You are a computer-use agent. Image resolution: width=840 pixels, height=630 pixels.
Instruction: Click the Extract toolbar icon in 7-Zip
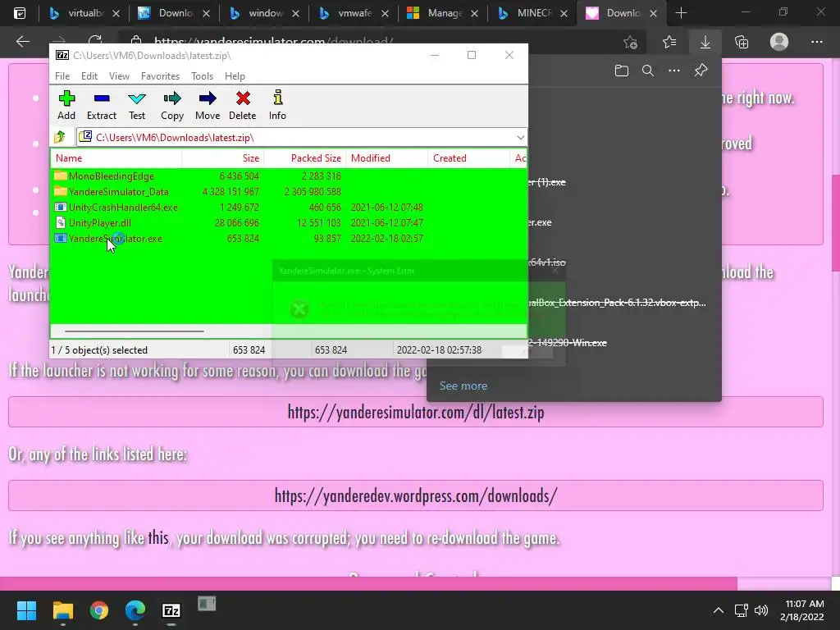tap(101, 105)
